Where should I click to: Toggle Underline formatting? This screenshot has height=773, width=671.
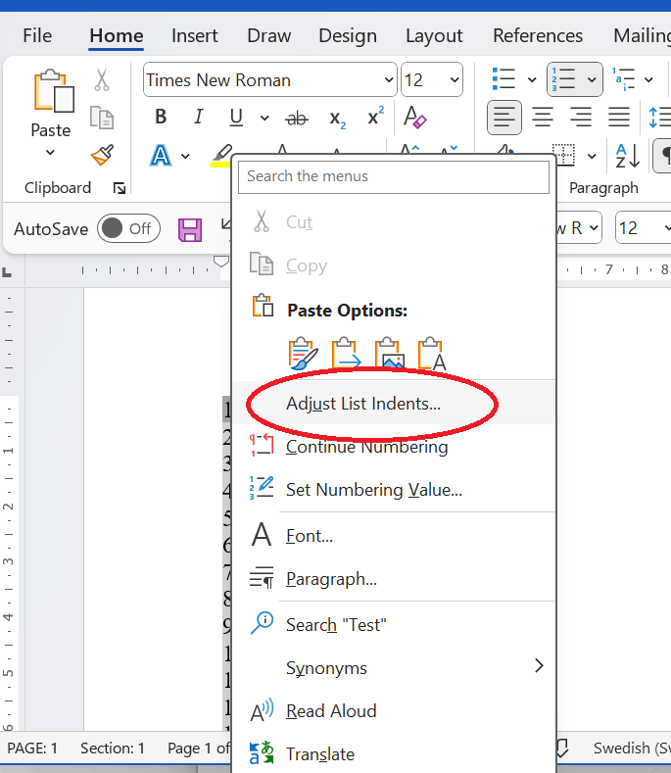tap(236, 118)
